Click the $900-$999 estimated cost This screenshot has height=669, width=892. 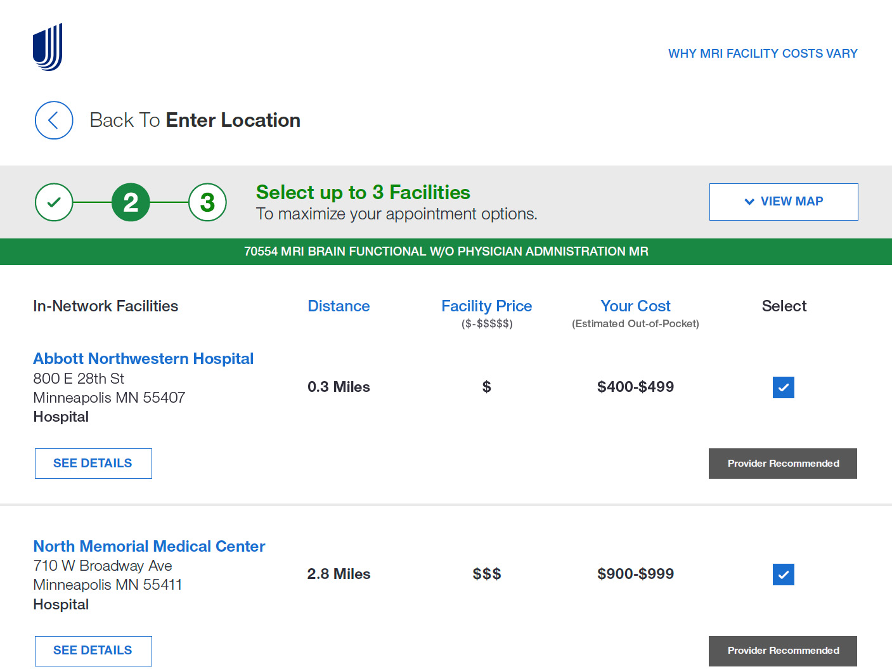point(635,574)
